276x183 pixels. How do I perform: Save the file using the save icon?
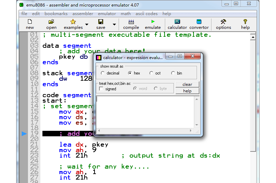click(x=101, y=22)
